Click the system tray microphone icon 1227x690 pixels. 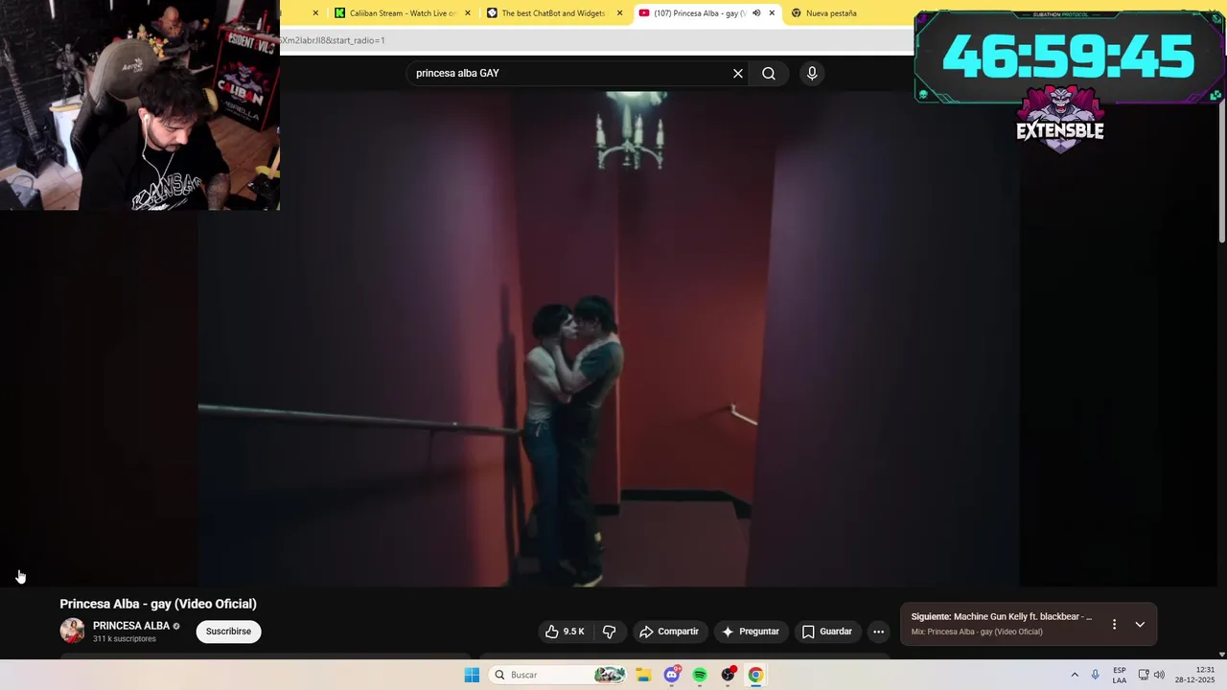[x=1096, y=675]
